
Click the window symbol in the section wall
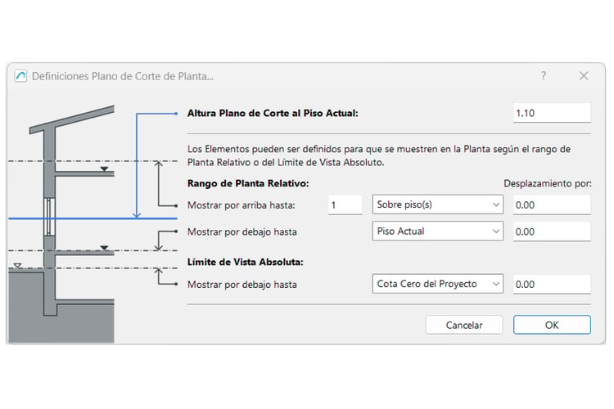pos(49,217)
